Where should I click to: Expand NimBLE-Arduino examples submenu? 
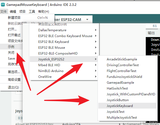(64, 71)
